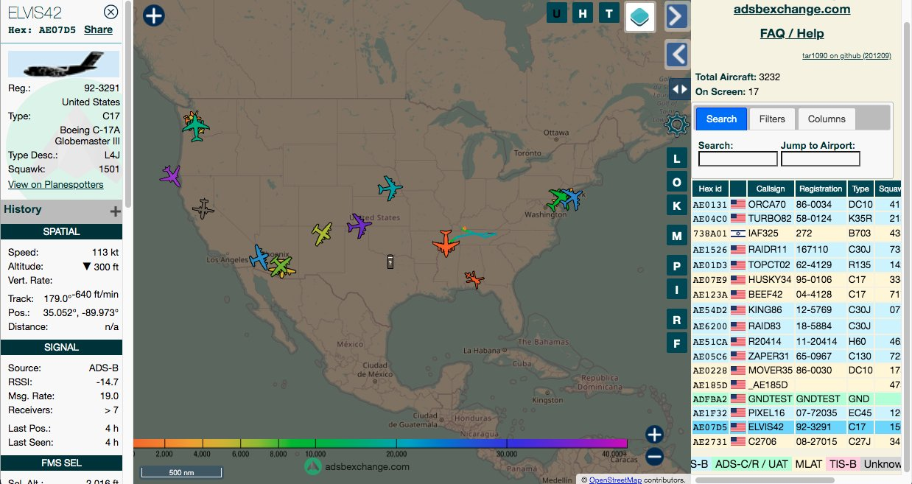Click the right-pointing arrow sidebar button
The width and height of the screenshot is (912, 484).
pos(677,15)
